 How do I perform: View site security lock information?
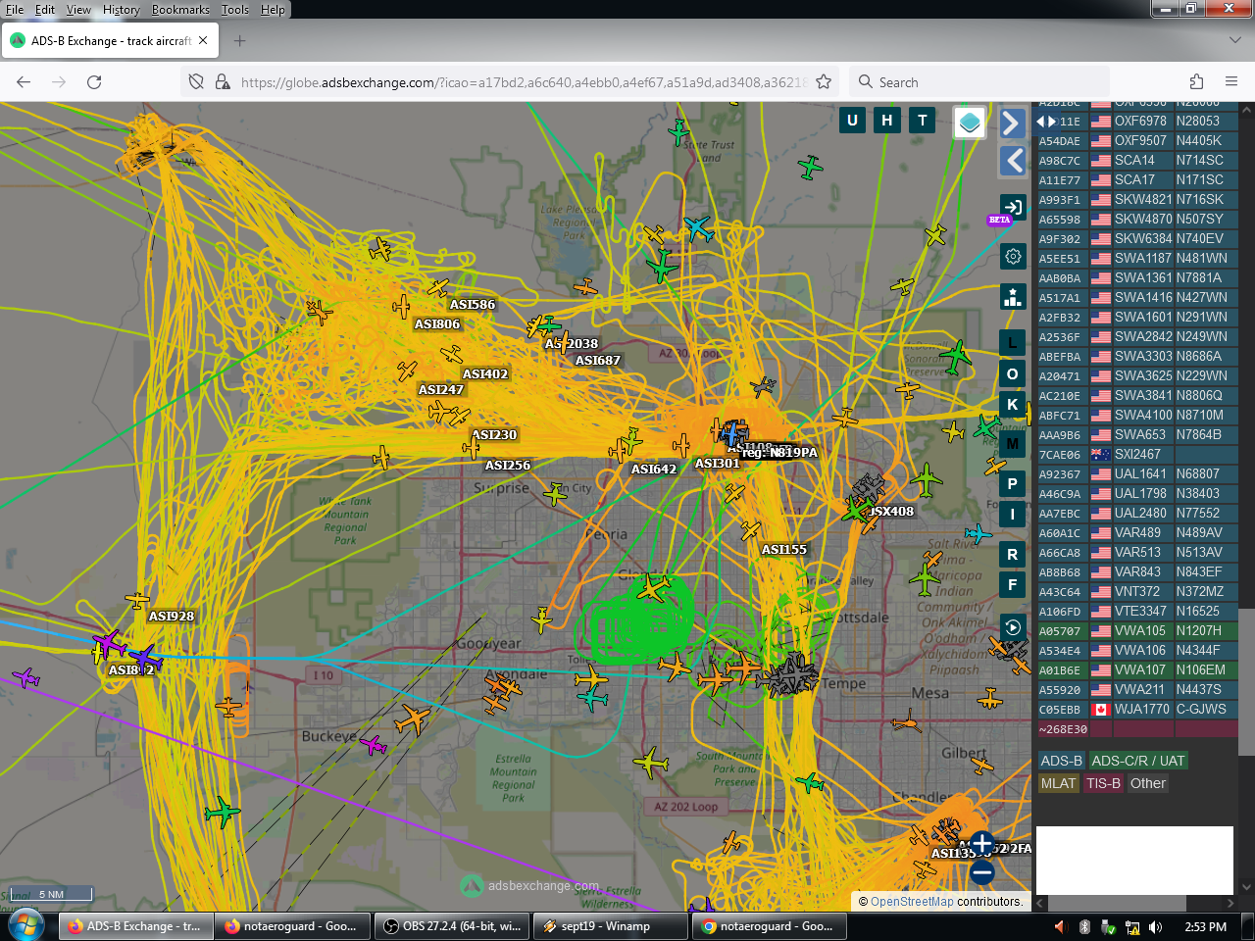223,82
